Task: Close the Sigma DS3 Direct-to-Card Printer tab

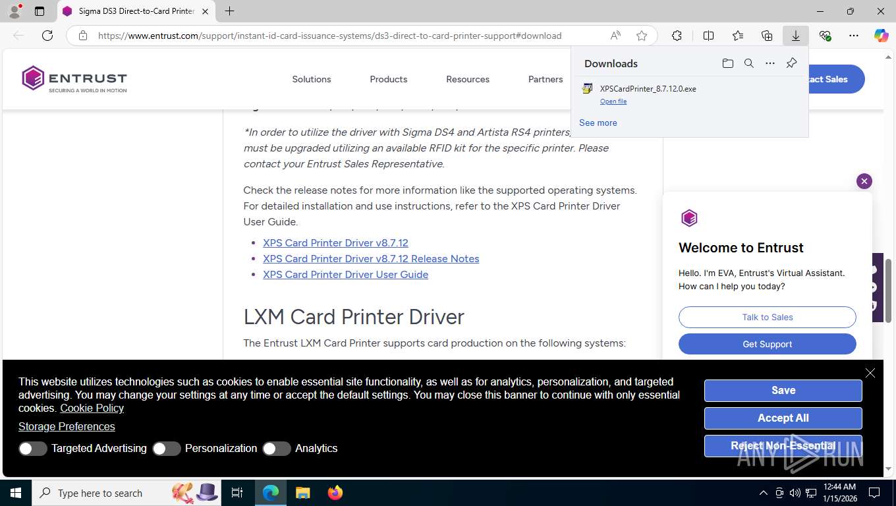Action: tap(206, 11)
